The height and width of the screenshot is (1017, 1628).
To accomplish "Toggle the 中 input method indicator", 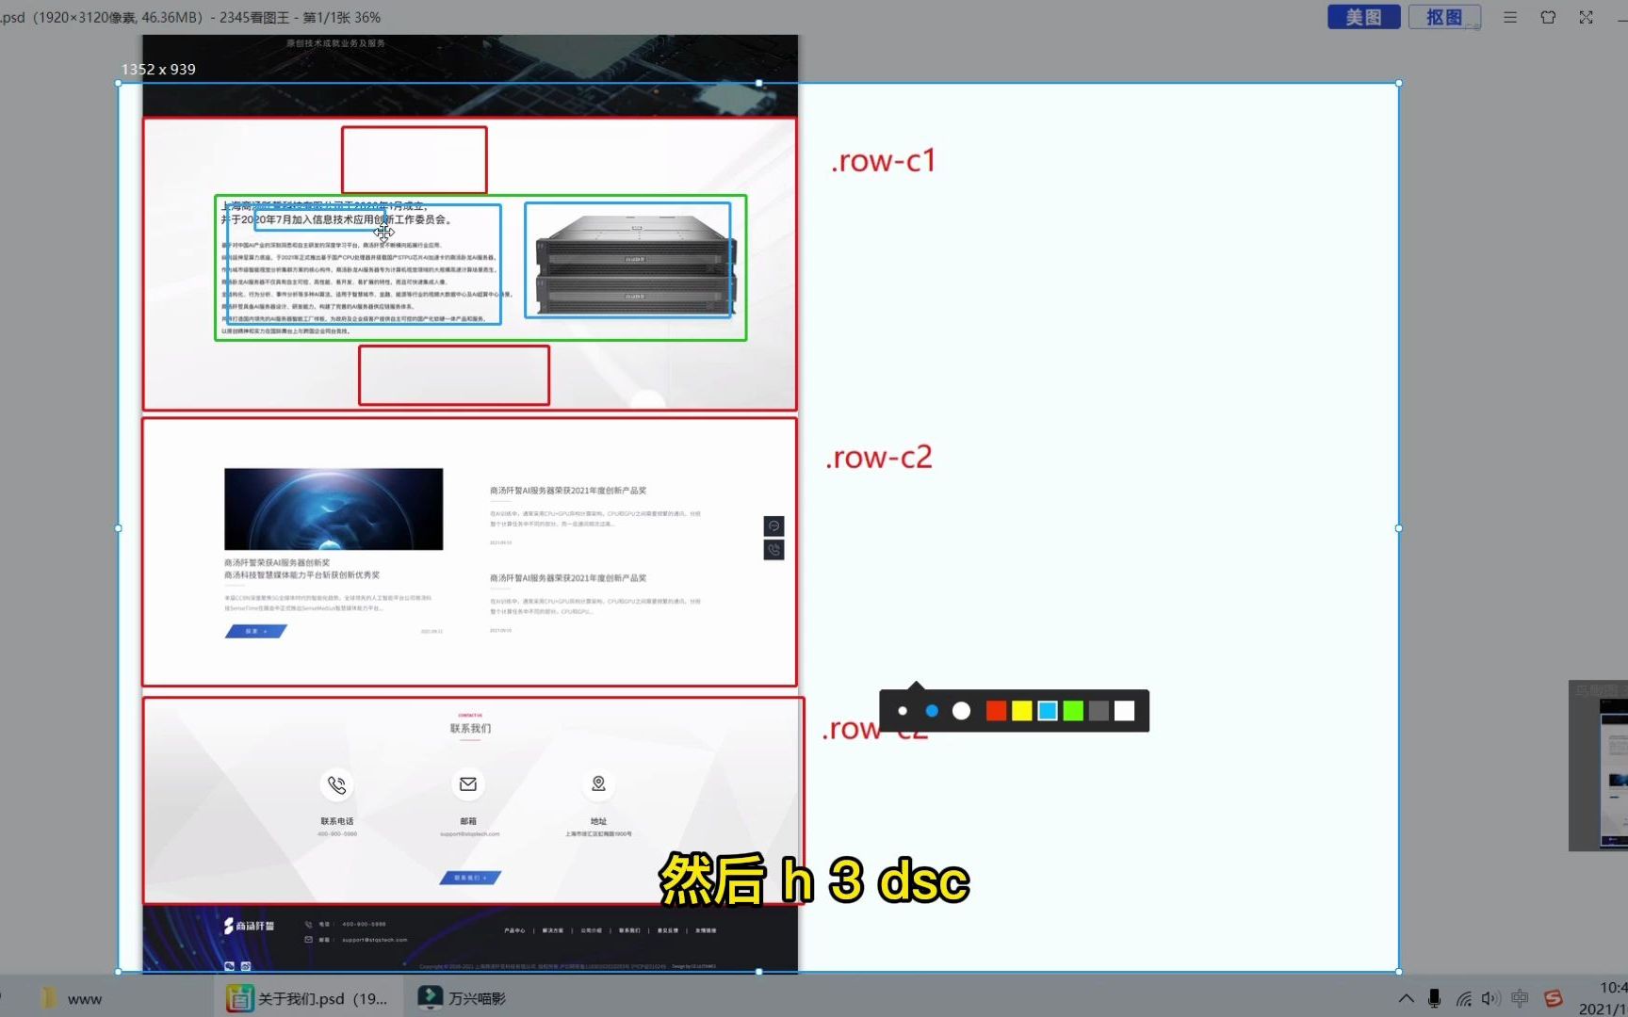I will 1520,998.
